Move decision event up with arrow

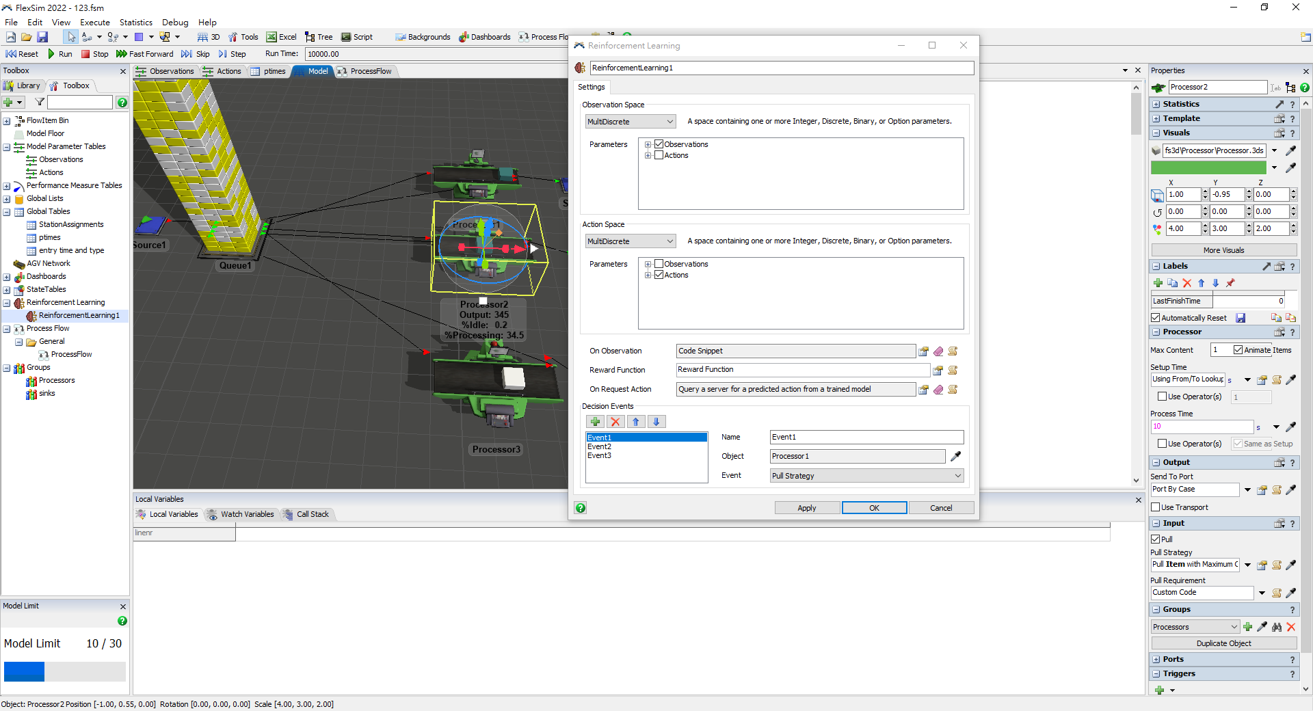(x=636, y=422)
